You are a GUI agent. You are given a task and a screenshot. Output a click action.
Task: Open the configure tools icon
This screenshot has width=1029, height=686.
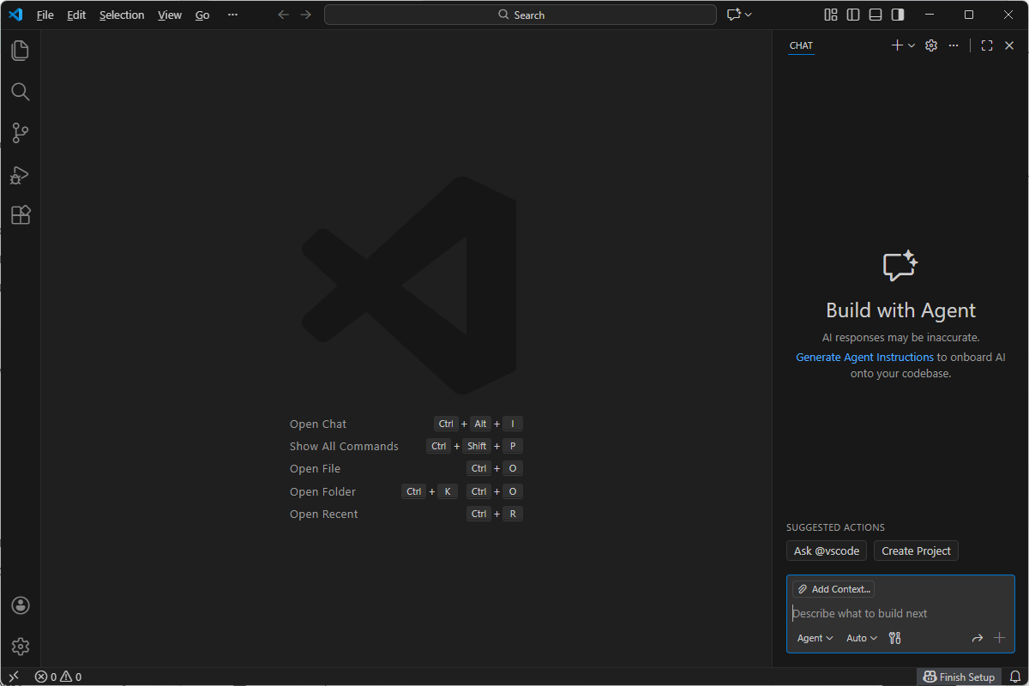[895, 638]
